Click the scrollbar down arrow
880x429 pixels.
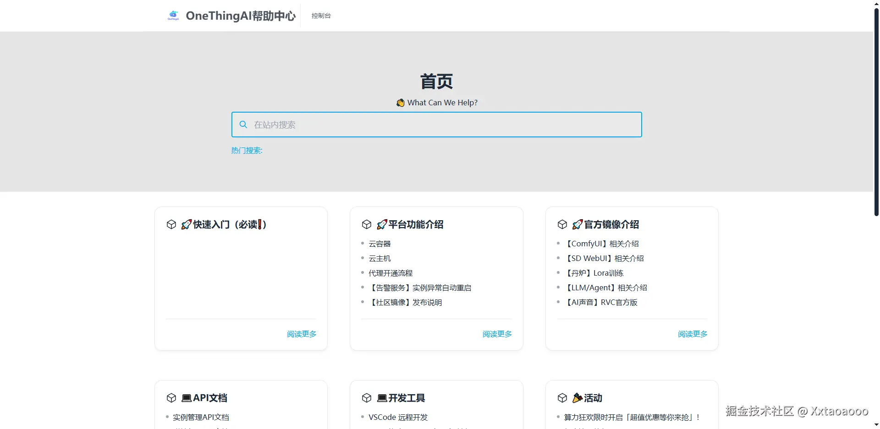[876, 425]
